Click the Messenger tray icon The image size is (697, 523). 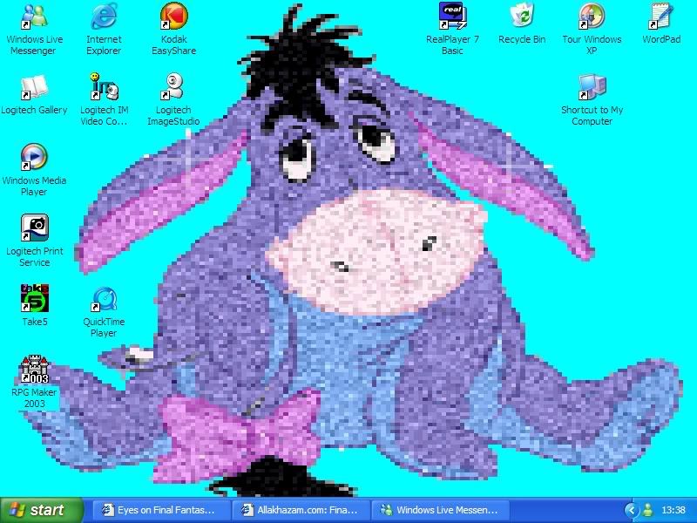(x=648, y=510)
